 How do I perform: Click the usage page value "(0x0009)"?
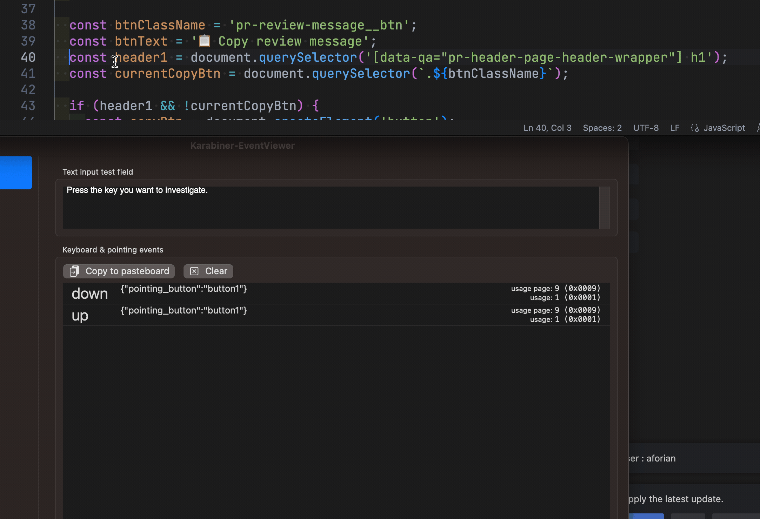582,288
